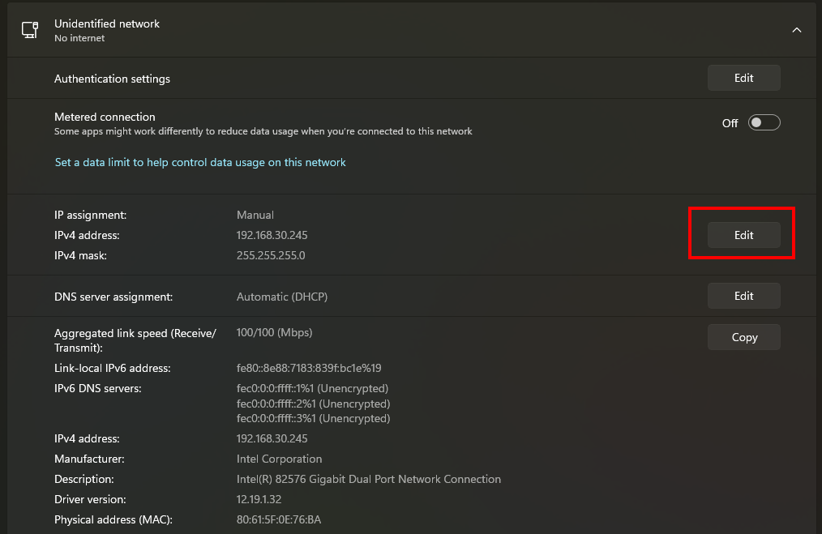The image size is (822, 534).
Task: Edit the Authentication settings
Action: pyautogui.click(x=743, y=78)
